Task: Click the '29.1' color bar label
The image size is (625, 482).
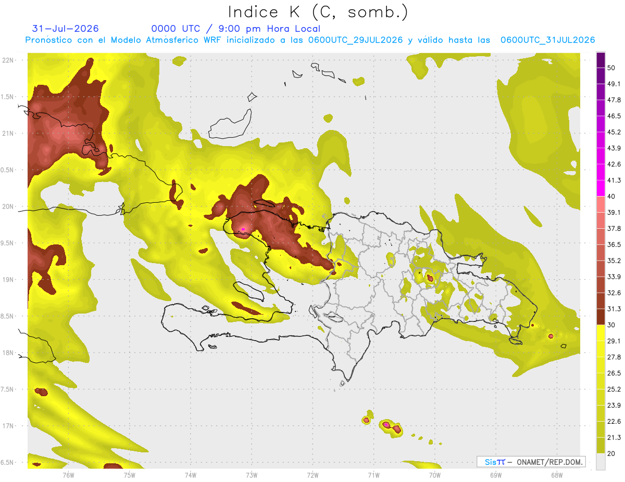Action: pos(614,341)
